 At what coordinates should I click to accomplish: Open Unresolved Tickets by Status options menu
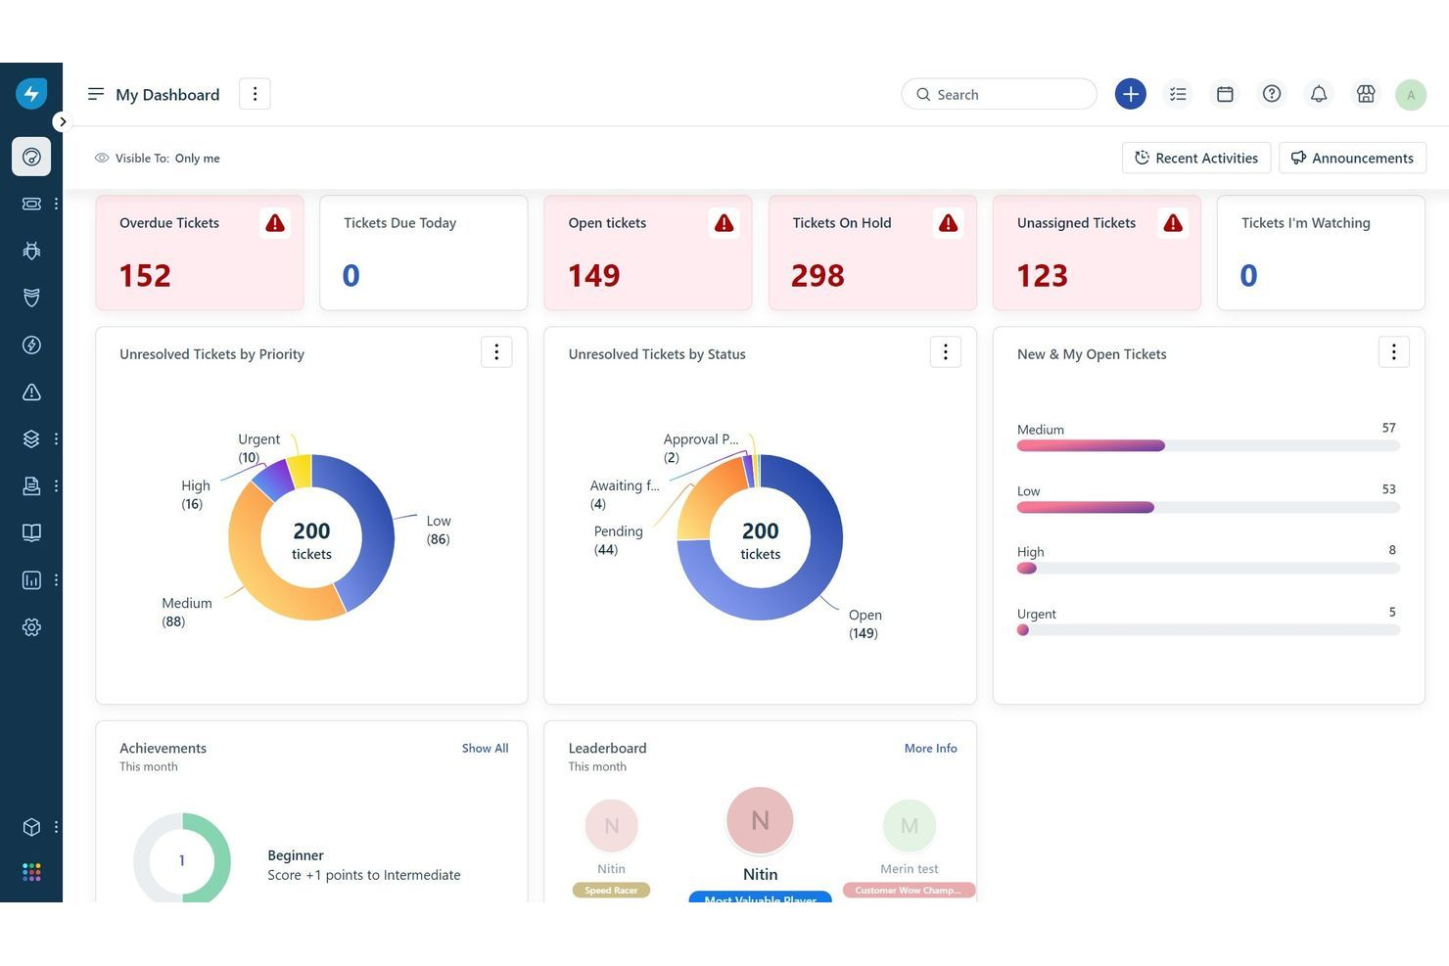pyautogui.click(x=945, y=352)
